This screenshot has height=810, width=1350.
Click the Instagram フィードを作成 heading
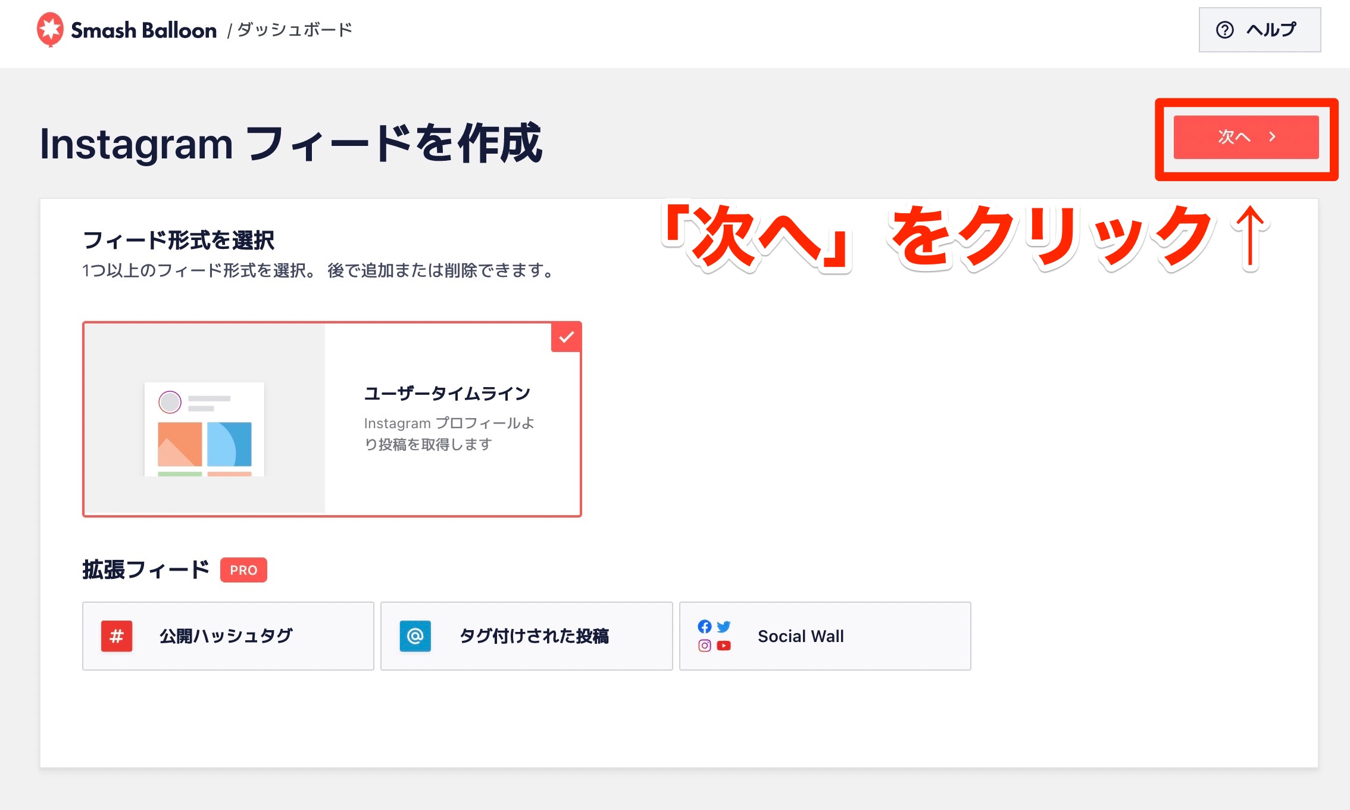pos(291,144)
